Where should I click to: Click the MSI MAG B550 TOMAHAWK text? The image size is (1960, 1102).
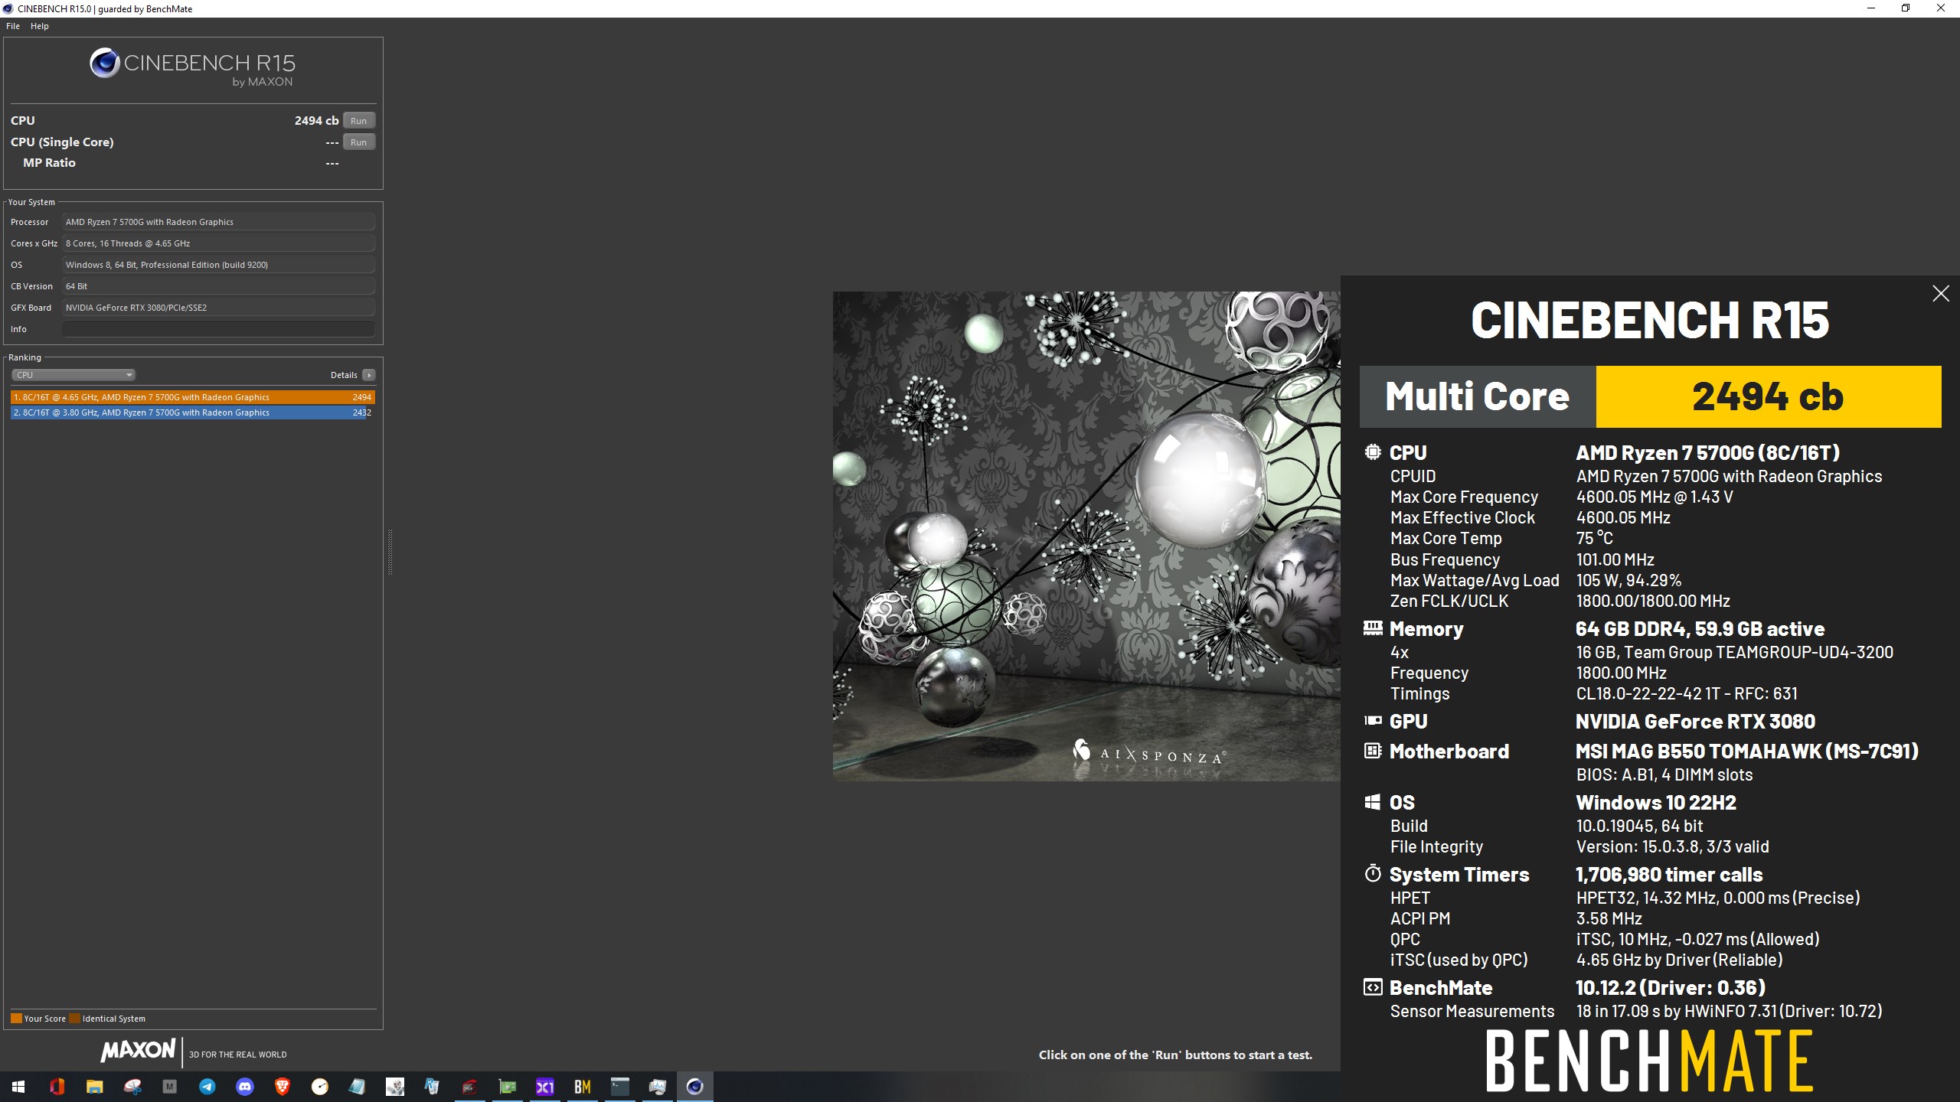click(1747, 752)
